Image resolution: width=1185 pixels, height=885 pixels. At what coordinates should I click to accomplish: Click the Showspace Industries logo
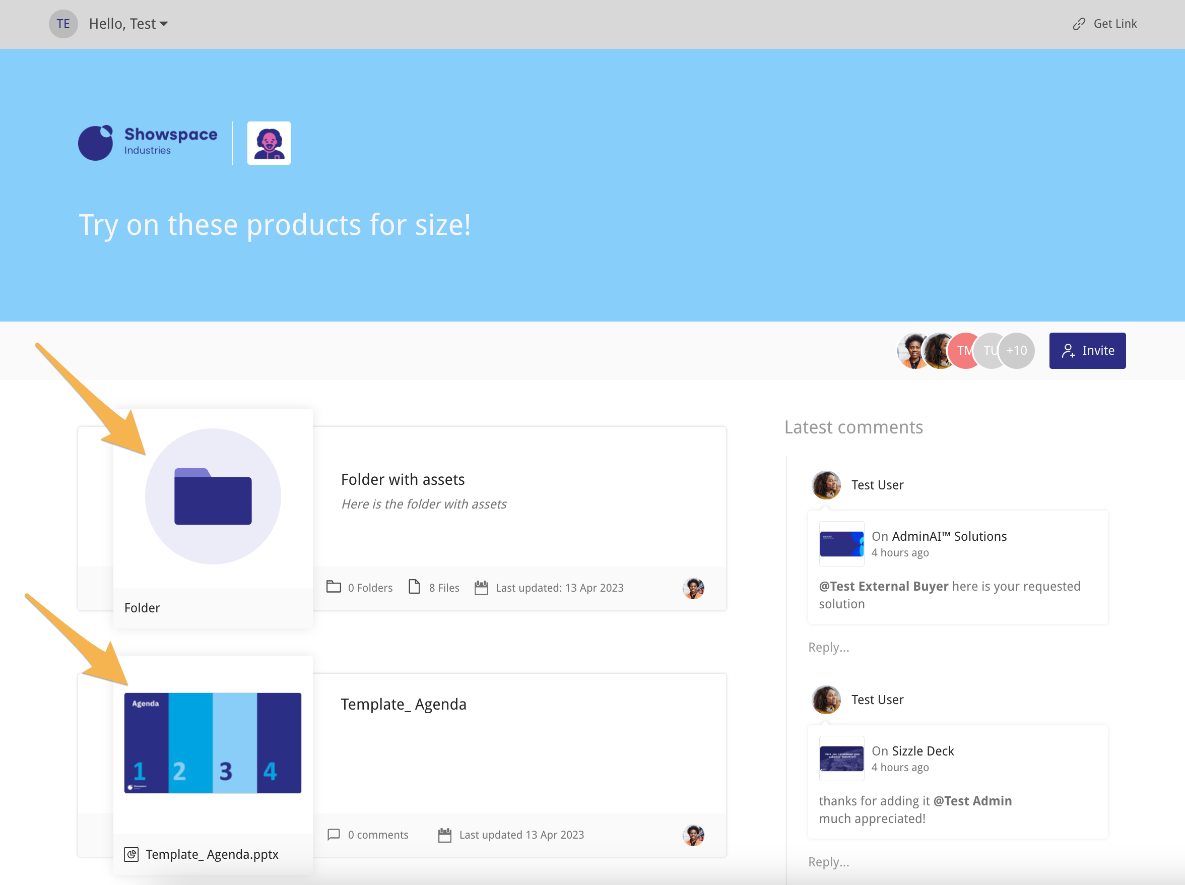pos(148,143)
